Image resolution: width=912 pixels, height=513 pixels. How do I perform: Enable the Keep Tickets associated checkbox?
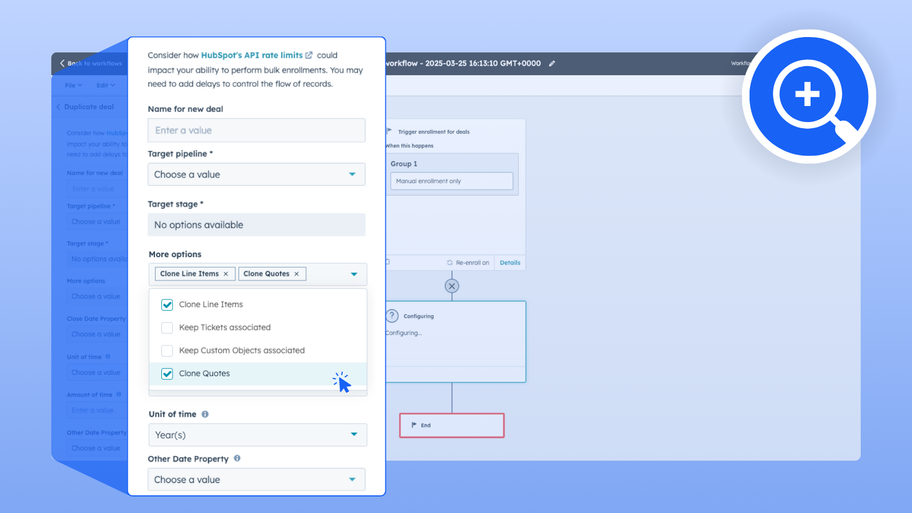coord(167,328)
